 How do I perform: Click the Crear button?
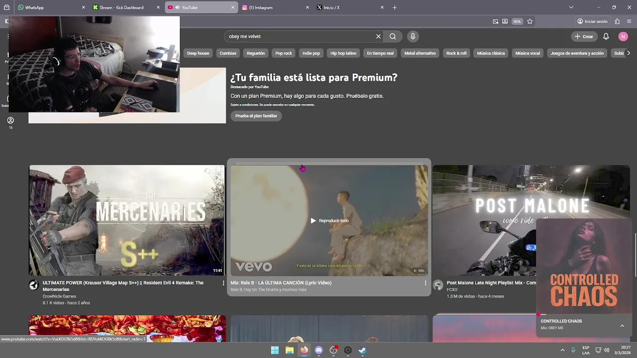point(584,36)
